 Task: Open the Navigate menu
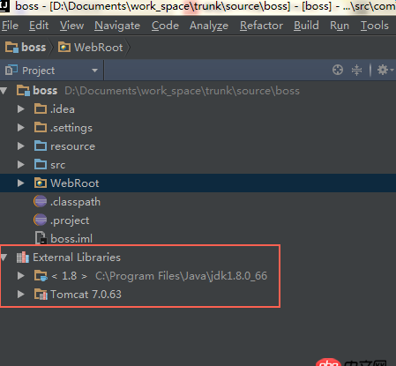117,26
